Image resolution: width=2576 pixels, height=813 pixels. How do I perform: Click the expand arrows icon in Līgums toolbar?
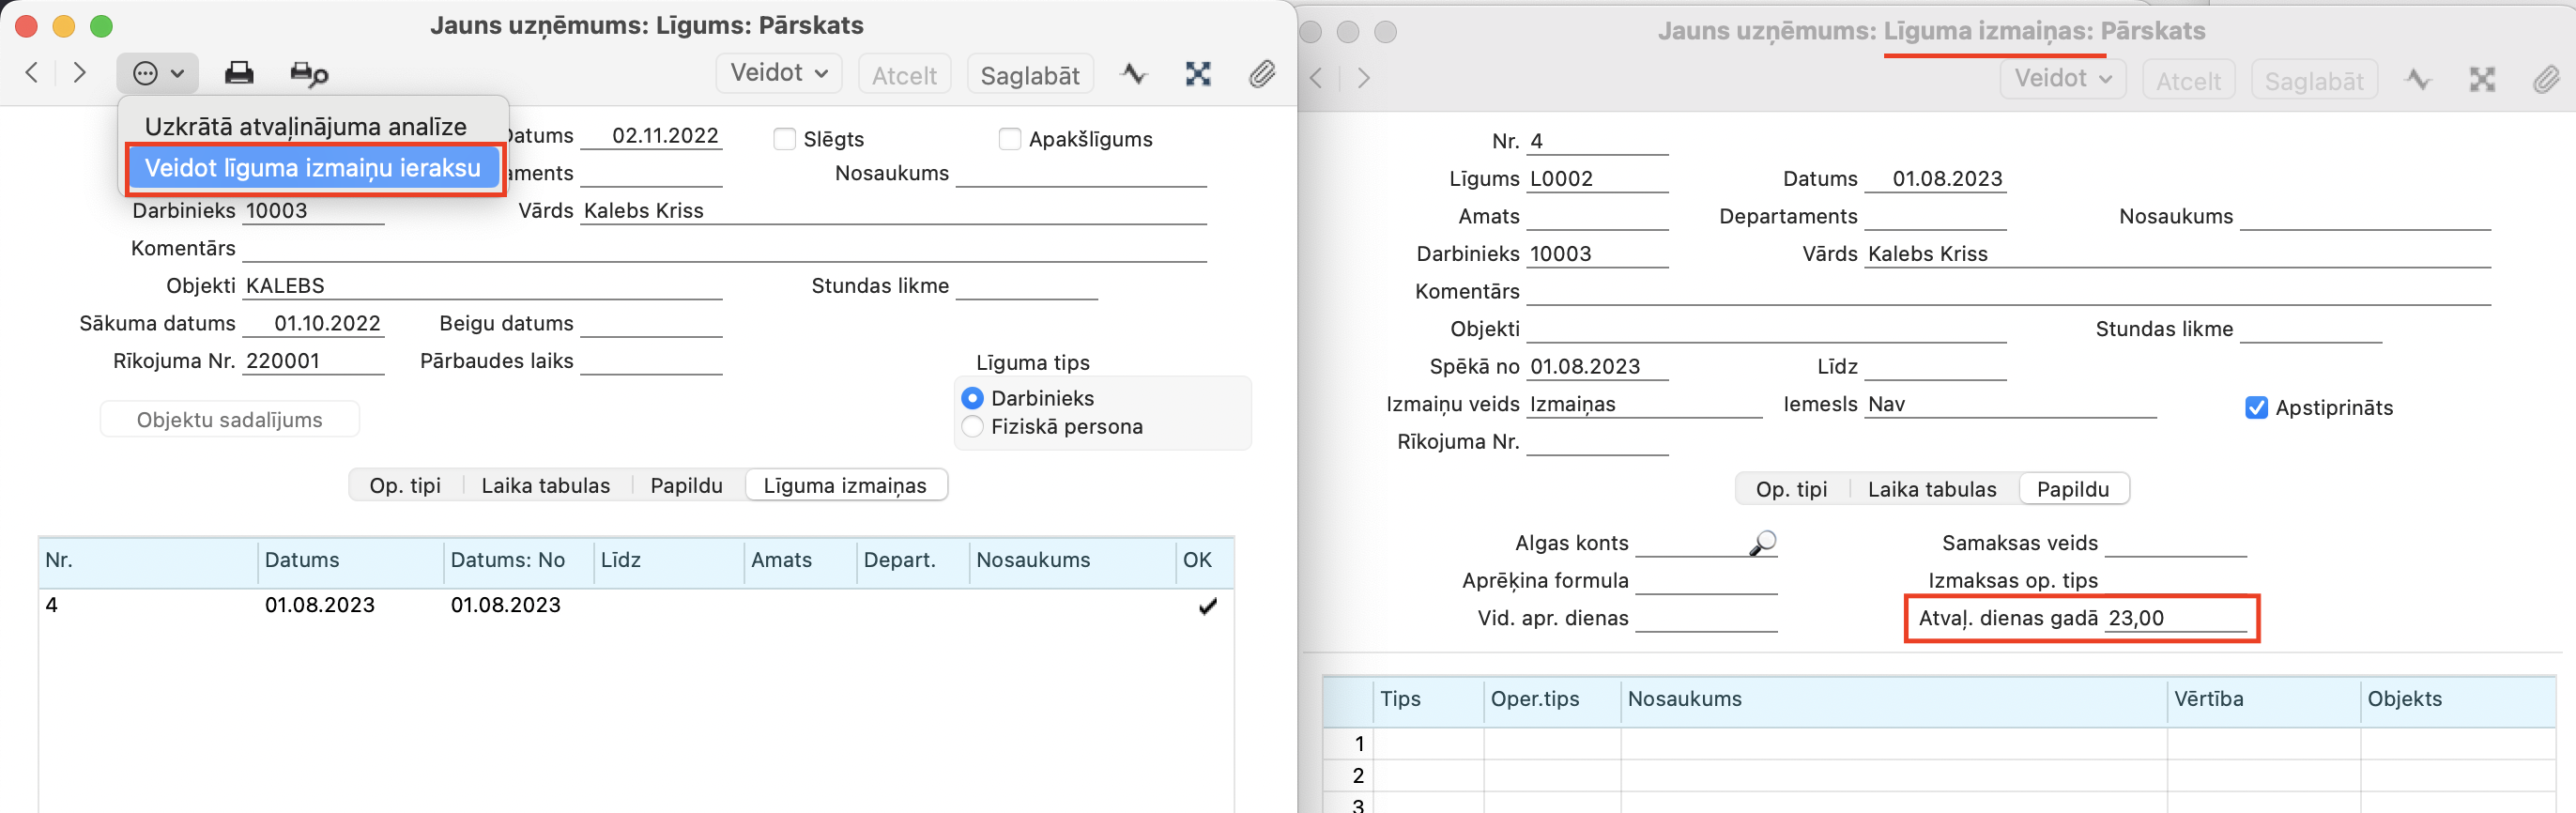tap(1197, 74)
